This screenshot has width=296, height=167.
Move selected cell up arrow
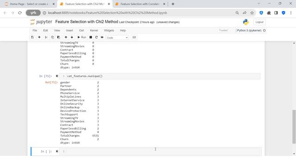point(66,37)
